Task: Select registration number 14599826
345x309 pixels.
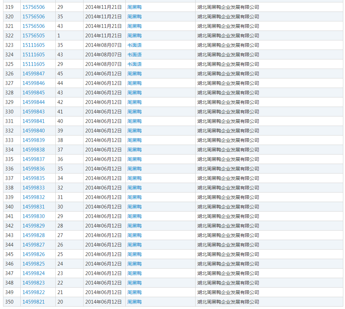Action: pos(34,254)
